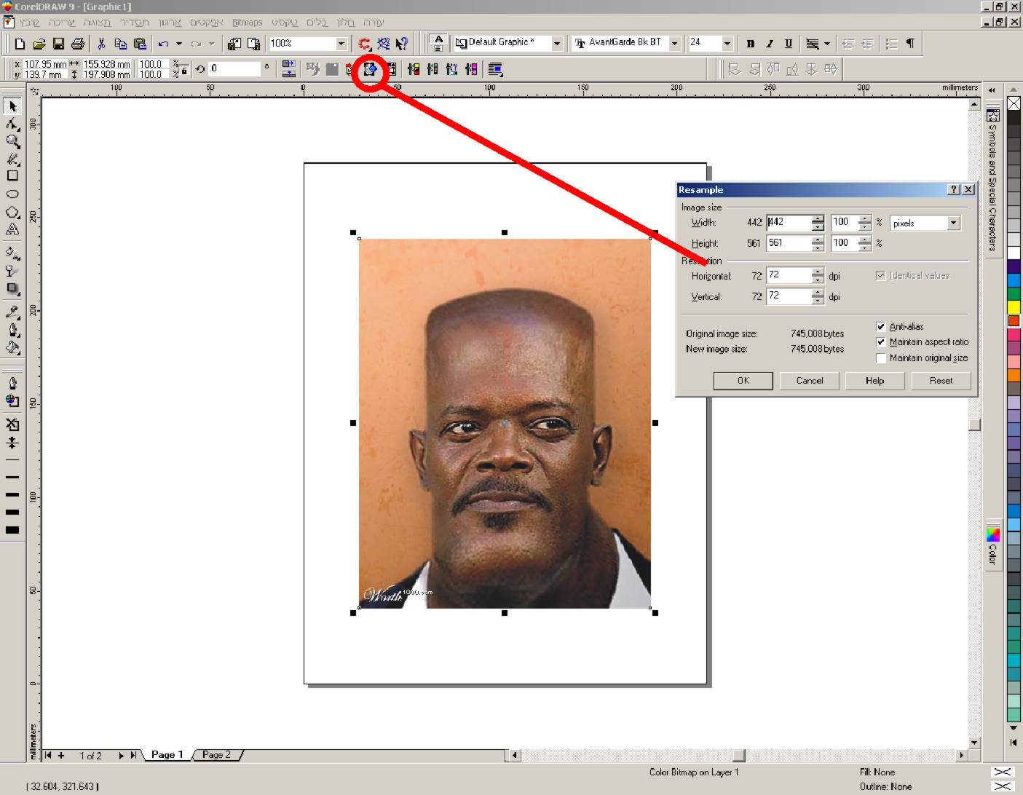This screenshot has width=1023, height=795.
Task: Click the Save floppy disk icon
Action: (x=58, y=44)
